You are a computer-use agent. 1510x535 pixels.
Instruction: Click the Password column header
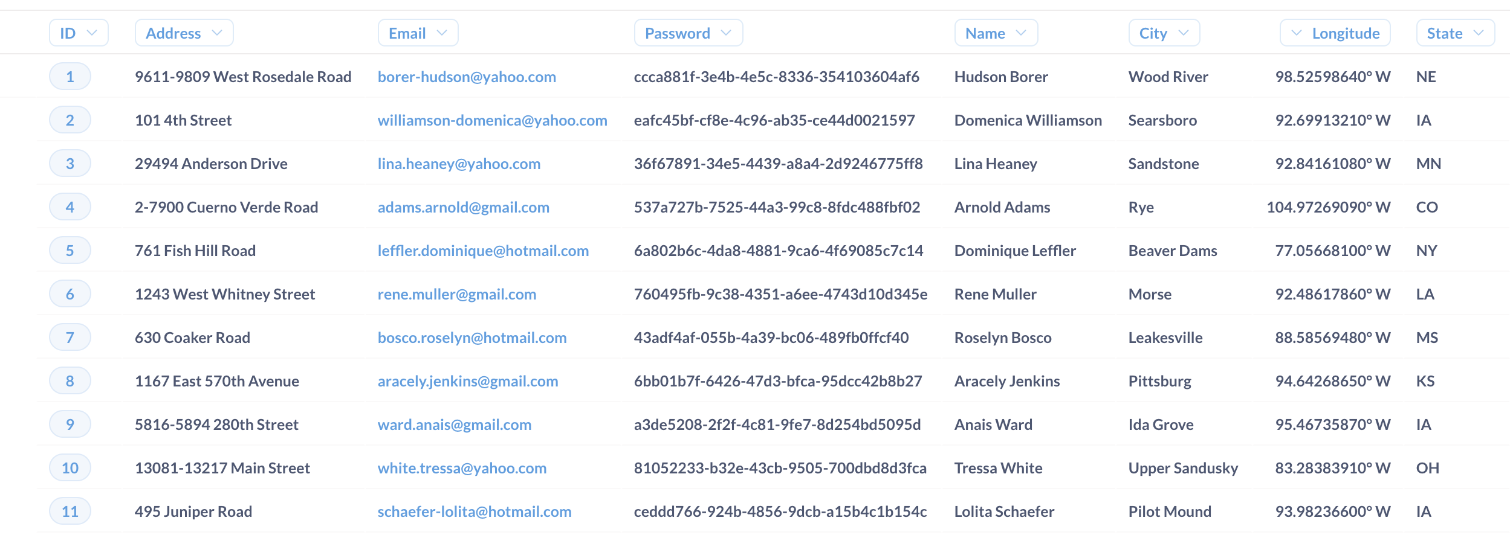click(x=688, y=33)
